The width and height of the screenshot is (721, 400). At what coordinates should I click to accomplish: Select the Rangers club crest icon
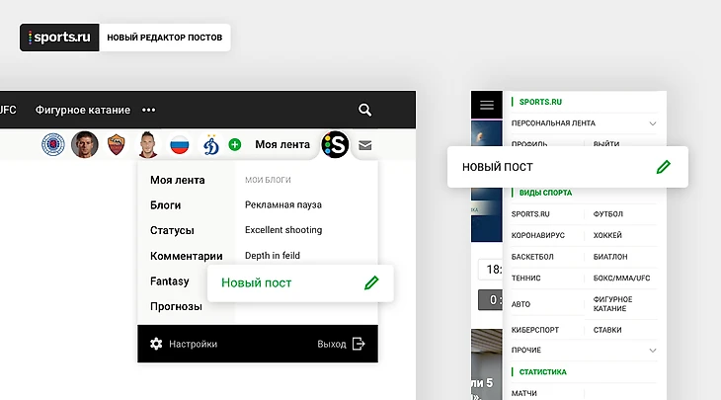tap(52, 145)
